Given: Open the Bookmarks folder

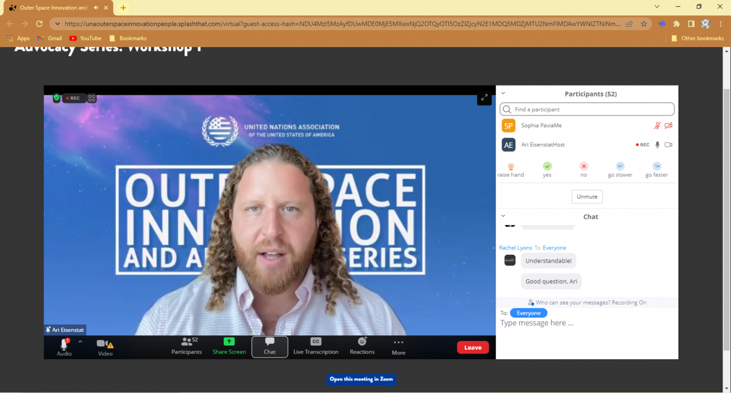Looking at the screenshot, I should (127, 38).
